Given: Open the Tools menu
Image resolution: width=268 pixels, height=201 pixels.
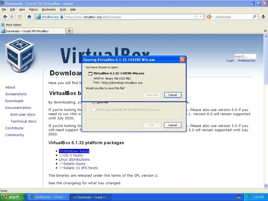Looking at the screenshot, I should [x=63, y=9].
